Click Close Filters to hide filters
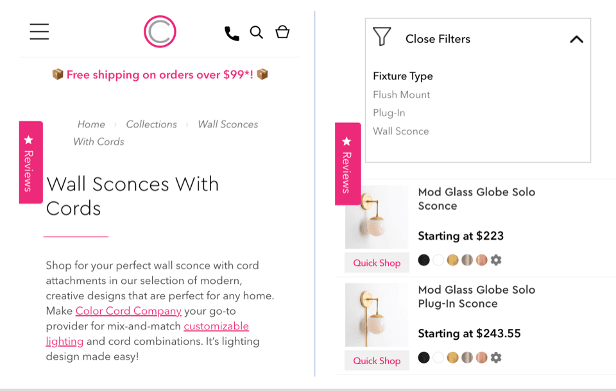The image size is (616, 391). [437, 39]
